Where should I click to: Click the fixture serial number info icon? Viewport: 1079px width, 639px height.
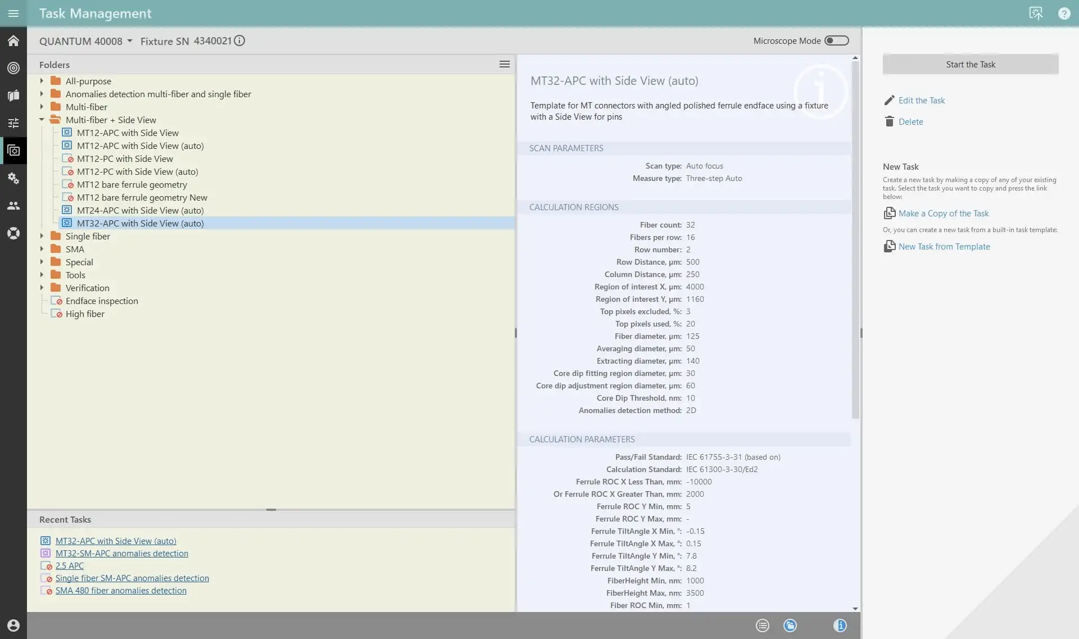(239, 40)
